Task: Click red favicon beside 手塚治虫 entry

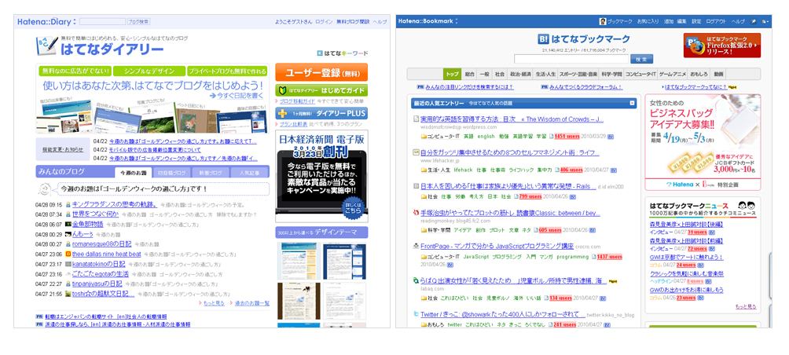Action: [417, 213]
